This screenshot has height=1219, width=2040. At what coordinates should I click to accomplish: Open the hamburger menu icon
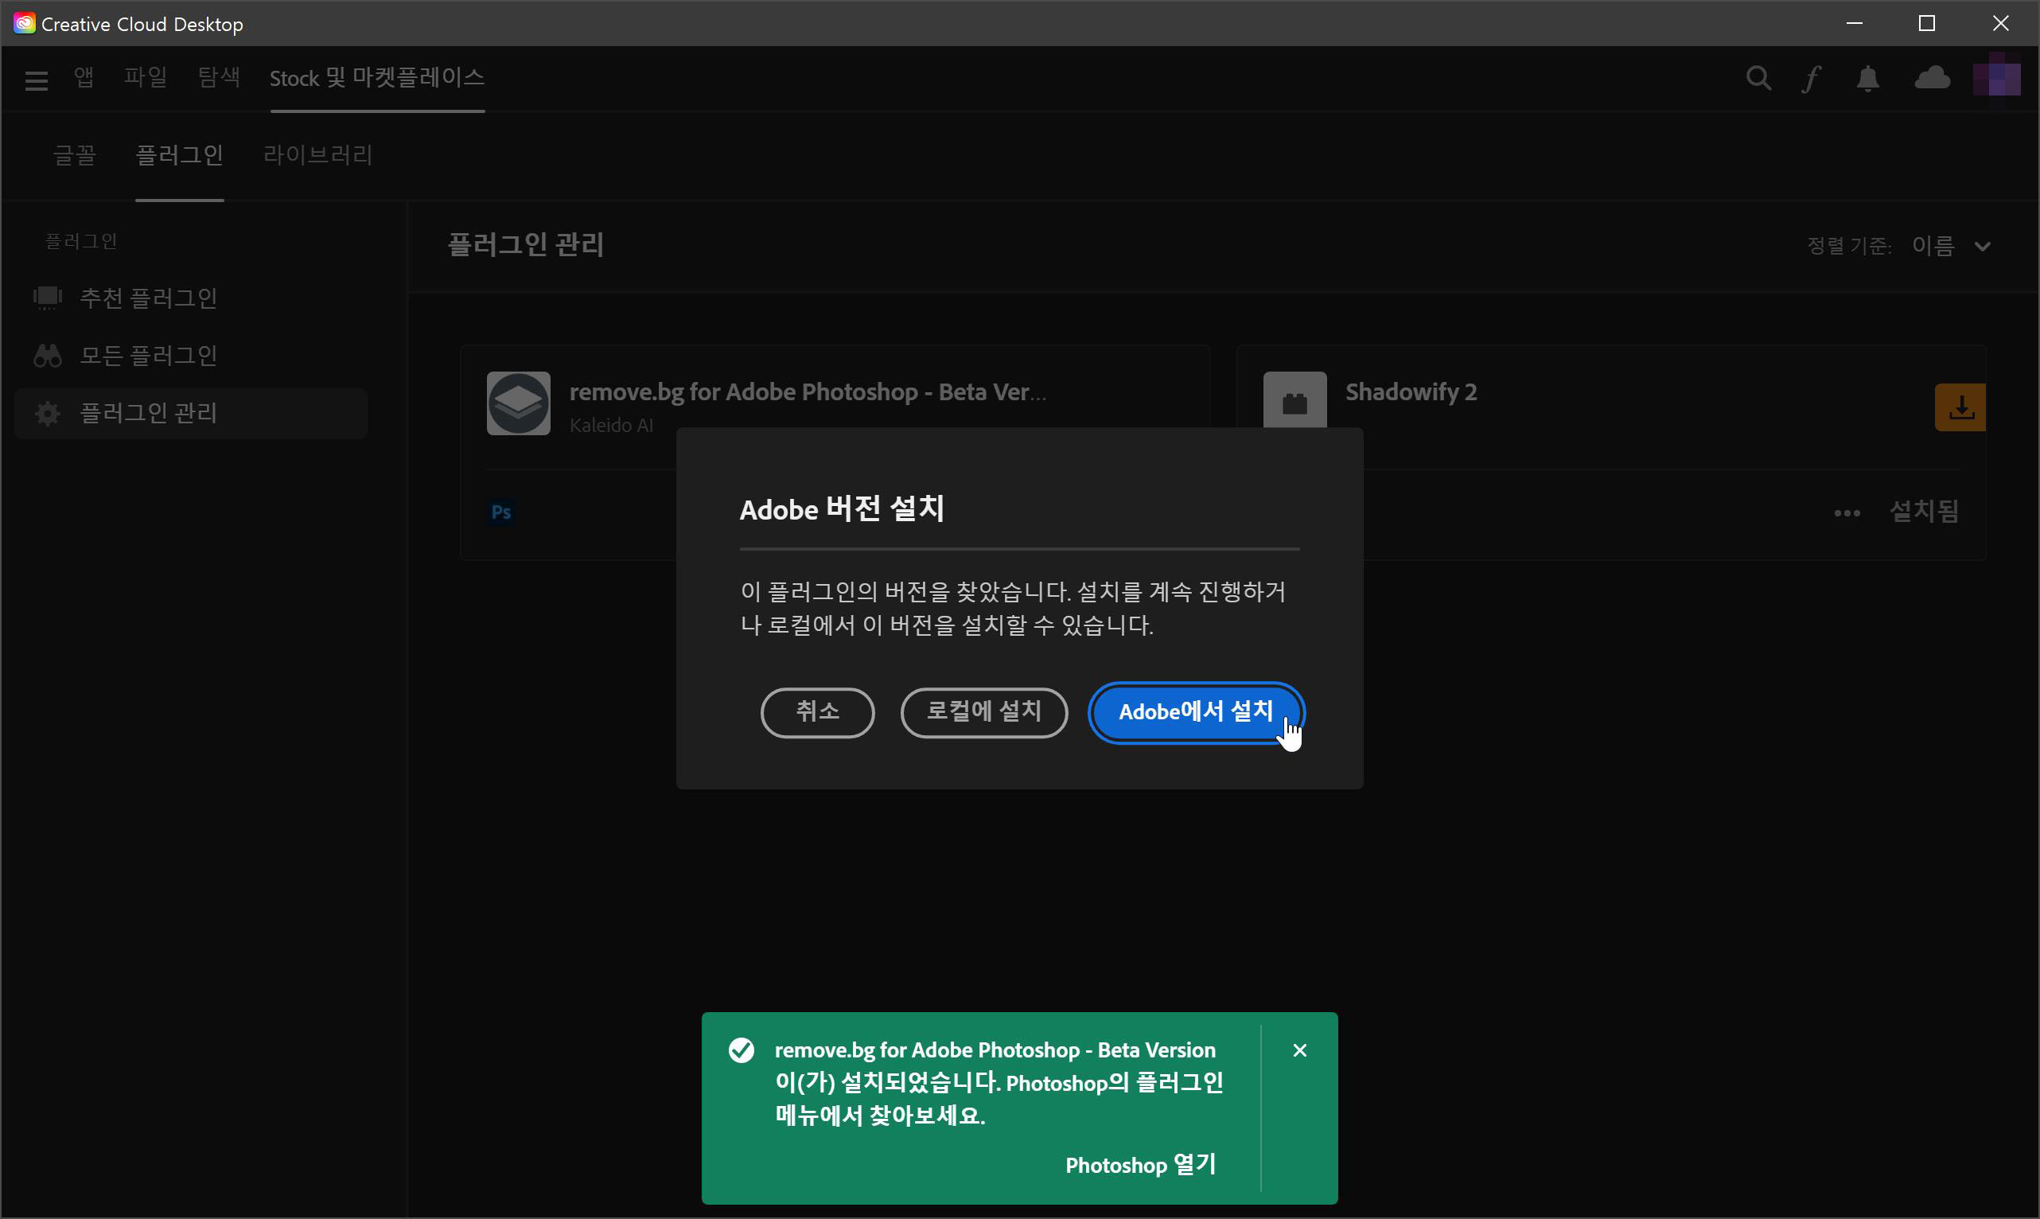coord(36,80)
